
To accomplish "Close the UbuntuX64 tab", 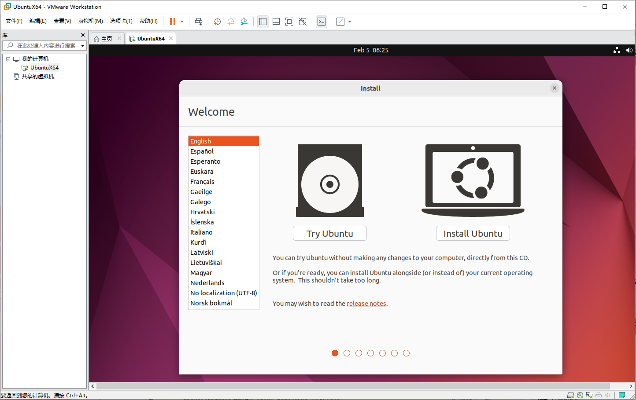I will (171, 38).
